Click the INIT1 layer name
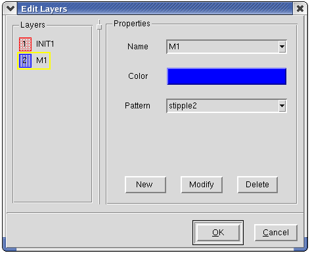310x253 pixels. pos(45,44)
